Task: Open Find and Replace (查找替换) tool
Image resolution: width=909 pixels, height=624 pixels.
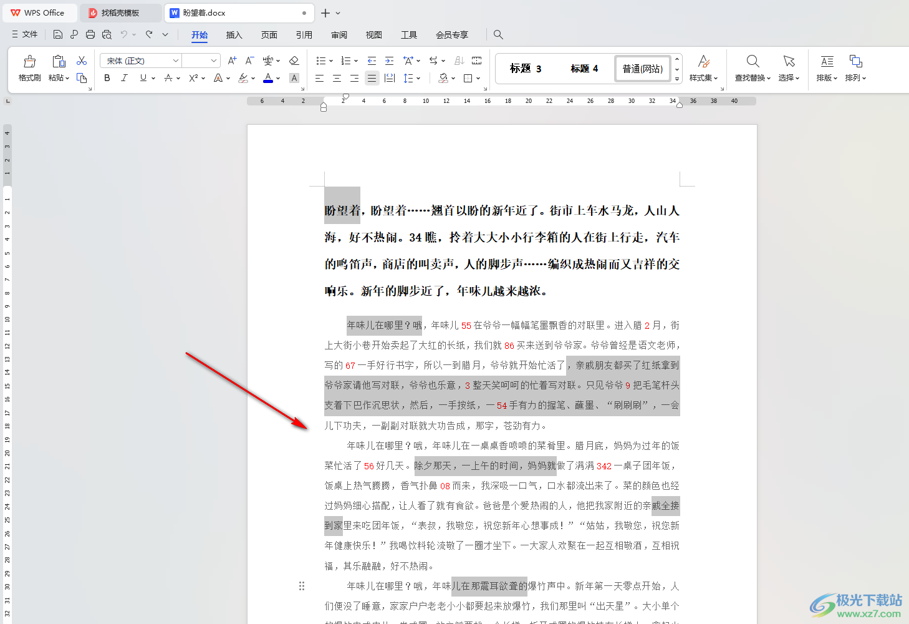Action: pos(753,69)
